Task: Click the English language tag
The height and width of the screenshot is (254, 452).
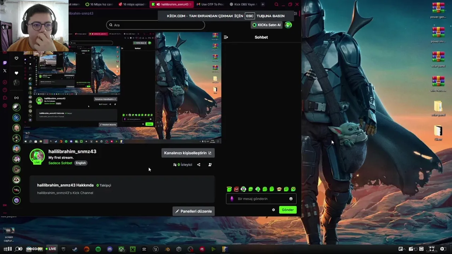Action: 81,163
